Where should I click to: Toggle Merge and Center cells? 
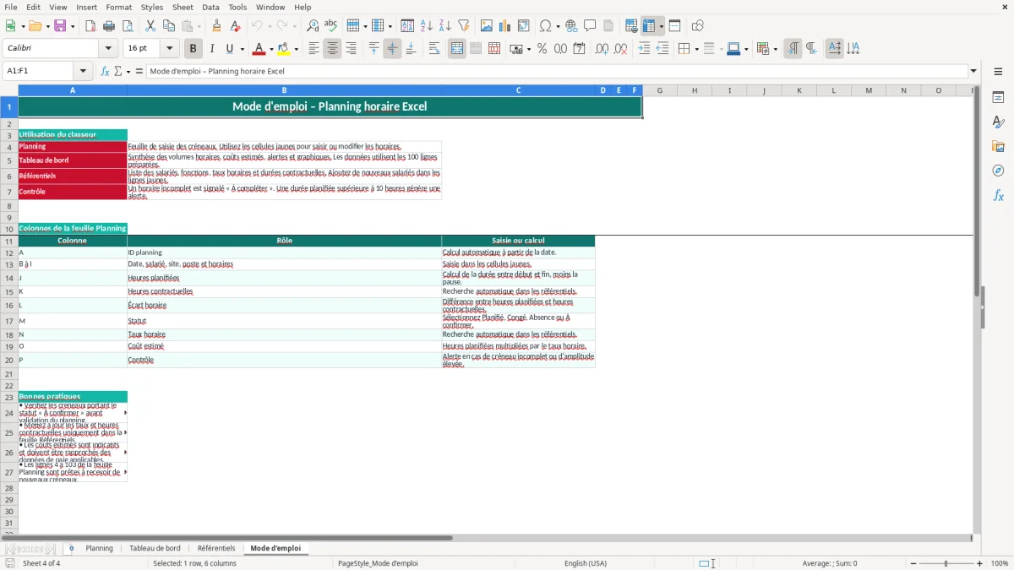click(457, 49)
